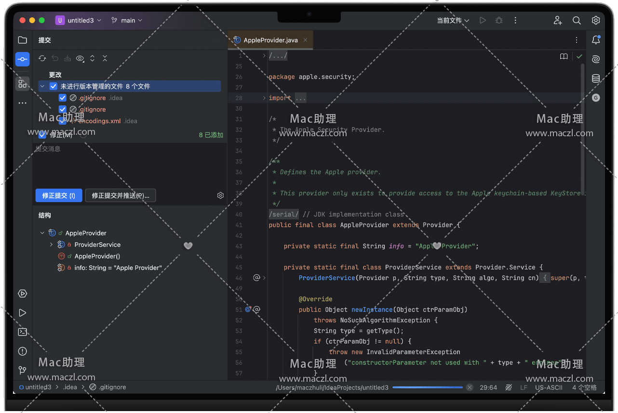Expand the ProviderService node in structure
The height and width of the screenshot is (413, 618).
pyautogui.click(x=52, y=245)
